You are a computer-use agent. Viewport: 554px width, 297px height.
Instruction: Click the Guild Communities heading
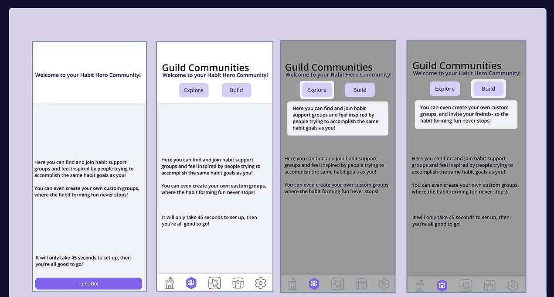tap(205, 68)
